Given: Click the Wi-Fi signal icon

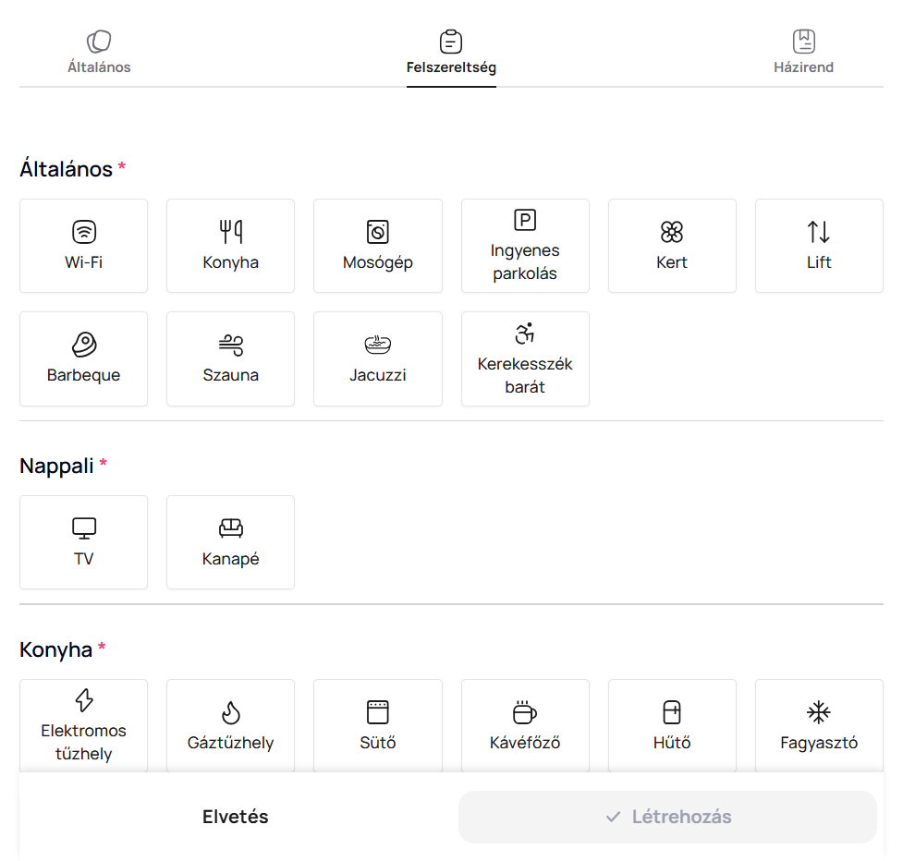Looking at the screenshot, I should pos(83,231).
